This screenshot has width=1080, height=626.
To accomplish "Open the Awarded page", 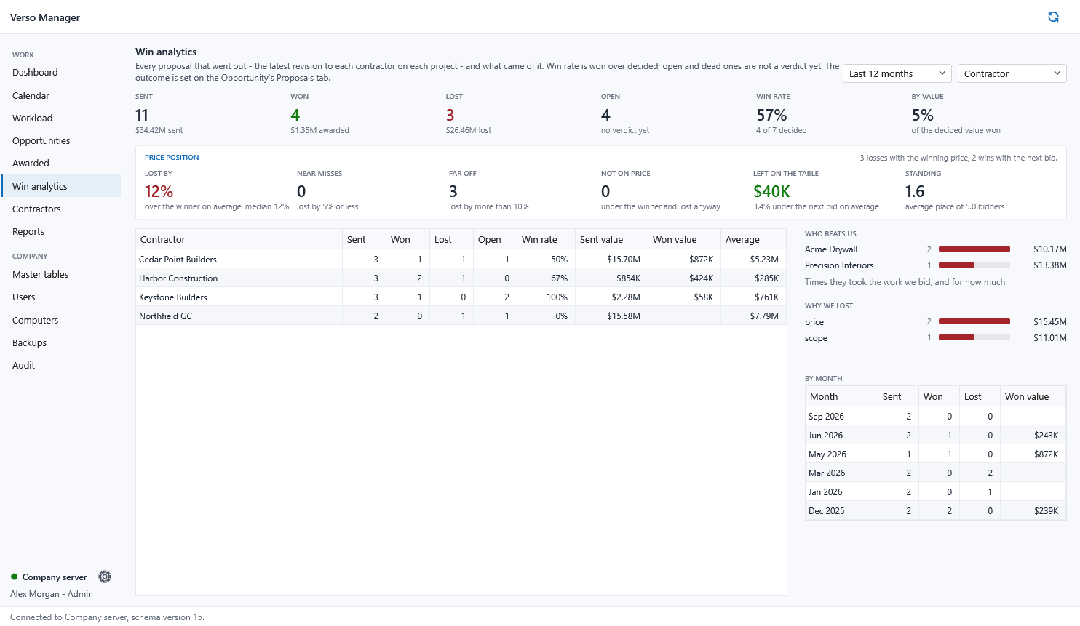I will (x=61, y=163).
